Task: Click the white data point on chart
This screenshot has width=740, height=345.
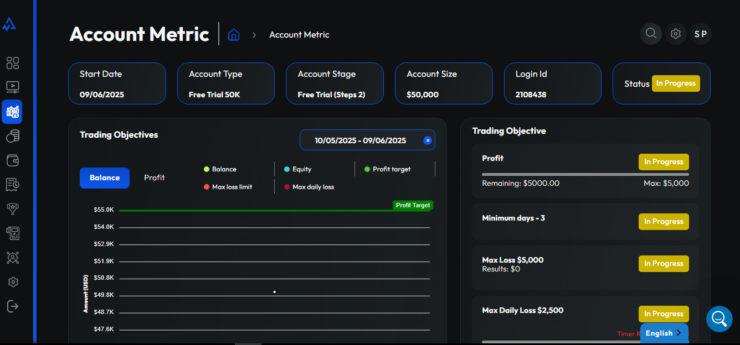Action: (275, 292)
